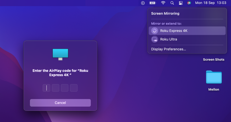This screenshot has width=231, height=122.
Task: Click the Screen Mirroring panel title
Action: [165, 13]
